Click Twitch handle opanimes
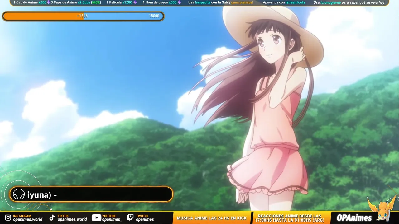399x224 pixels. 145,219
